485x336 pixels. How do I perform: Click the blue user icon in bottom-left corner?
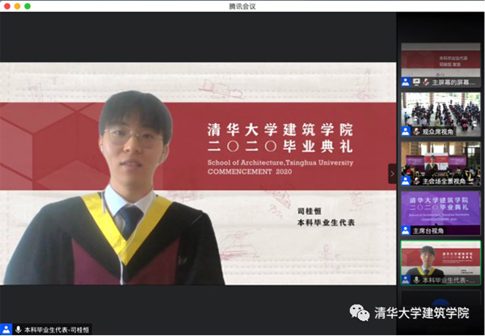tap(6, 330)
